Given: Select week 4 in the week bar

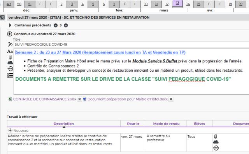Looking at the screenshot, I should pyautogui.click(x=82, y=4).
